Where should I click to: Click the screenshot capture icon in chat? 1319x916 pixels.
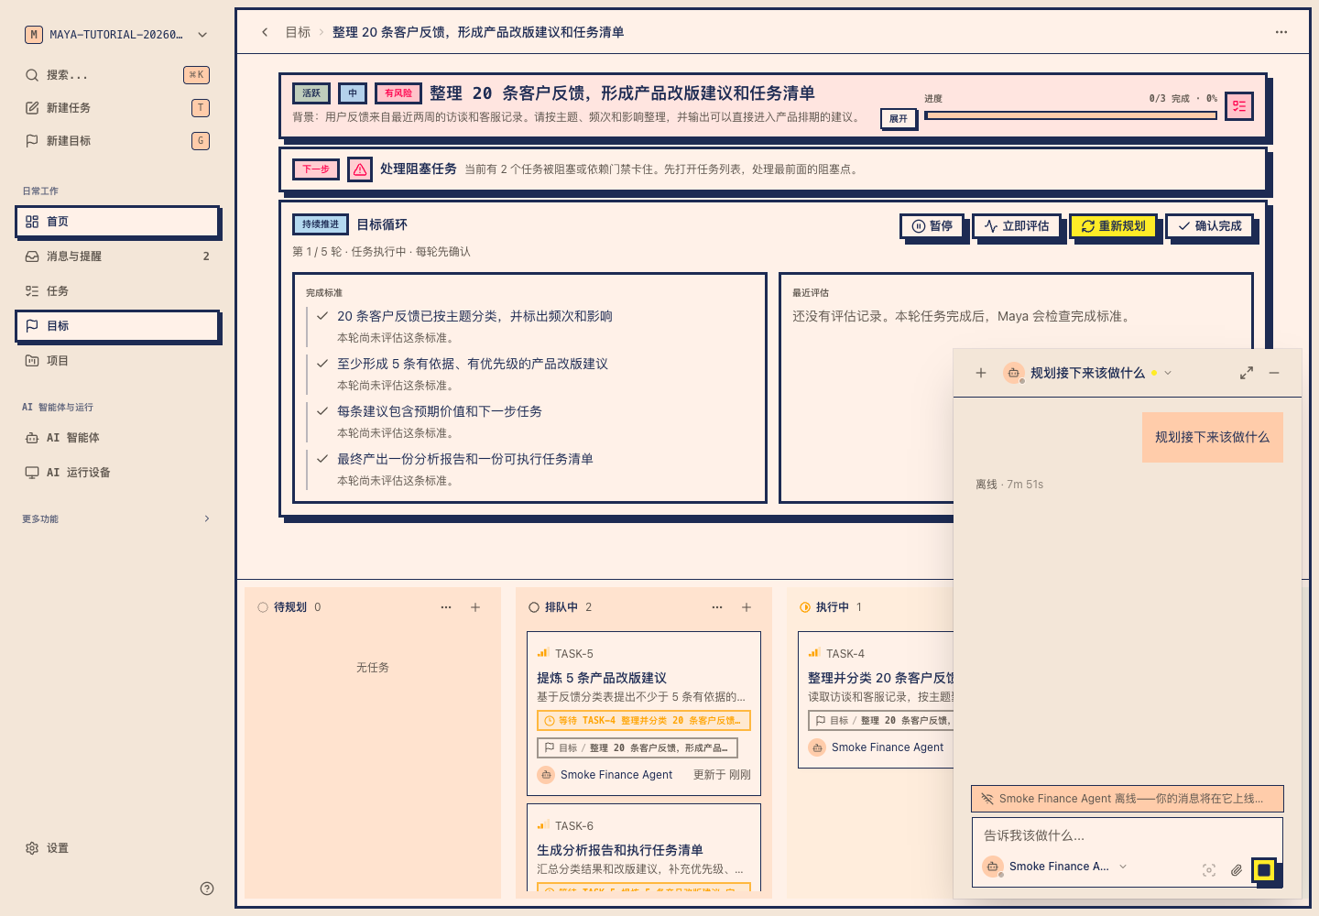click(1209, 870)
